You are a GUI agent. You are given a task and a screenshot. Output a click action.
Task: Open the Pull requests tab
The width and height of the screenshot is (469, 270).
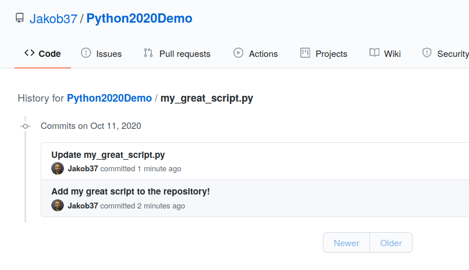(x=177, y=53)
